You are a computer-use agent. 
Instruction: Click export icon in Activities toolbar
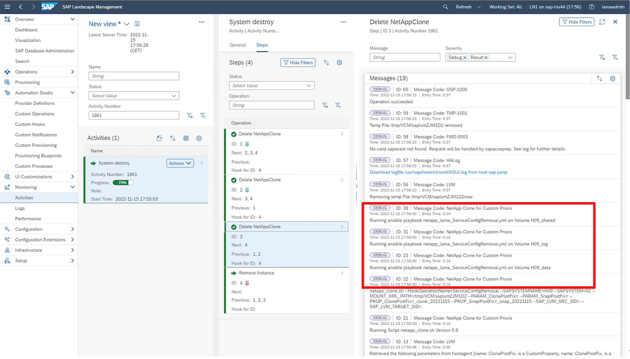[x=159, y=138]
